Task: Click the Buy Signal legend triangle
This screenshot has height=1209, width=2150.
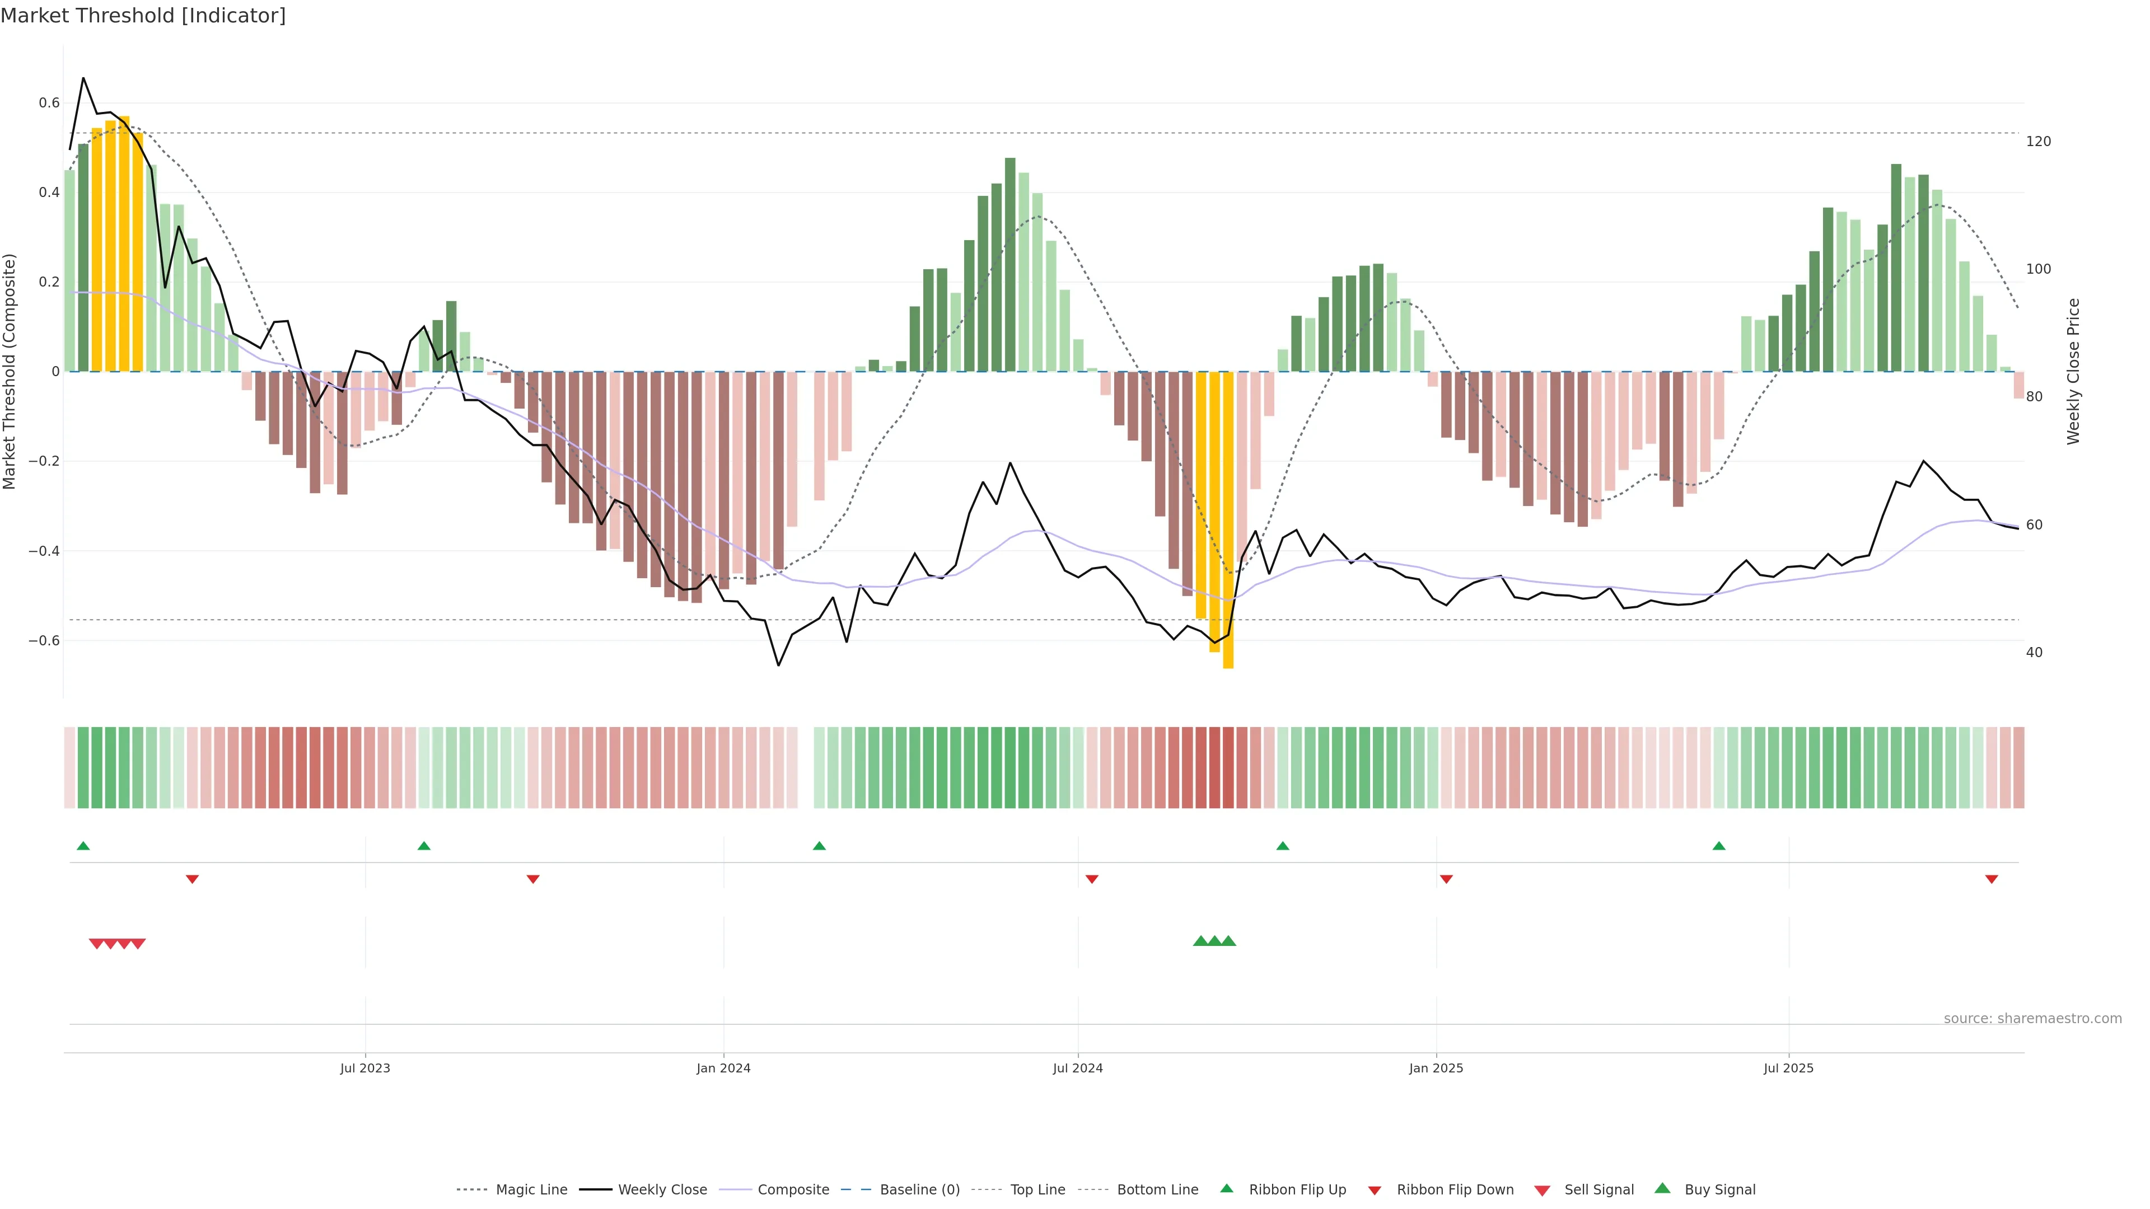Action: [x=1662, y=1188]
